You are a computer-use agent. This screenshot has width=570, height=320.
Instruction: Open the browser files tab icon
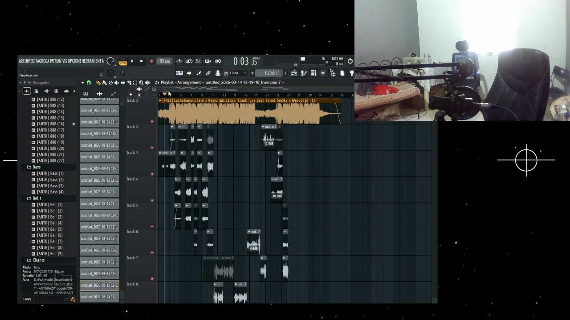pos(37,91)
